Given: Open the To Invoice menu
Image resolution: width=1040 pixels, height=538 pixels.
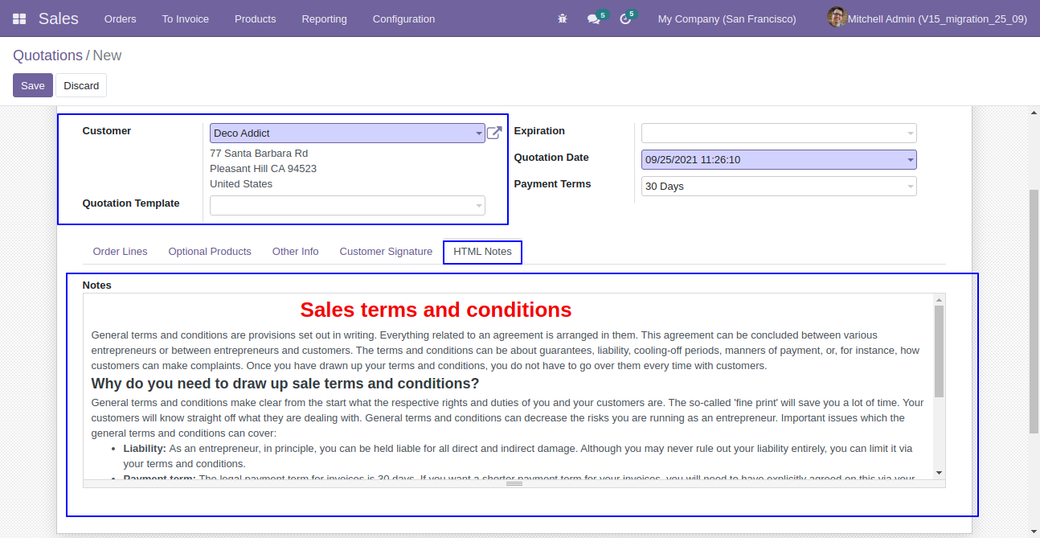Looking at the screenshot, I should (186, 18).
